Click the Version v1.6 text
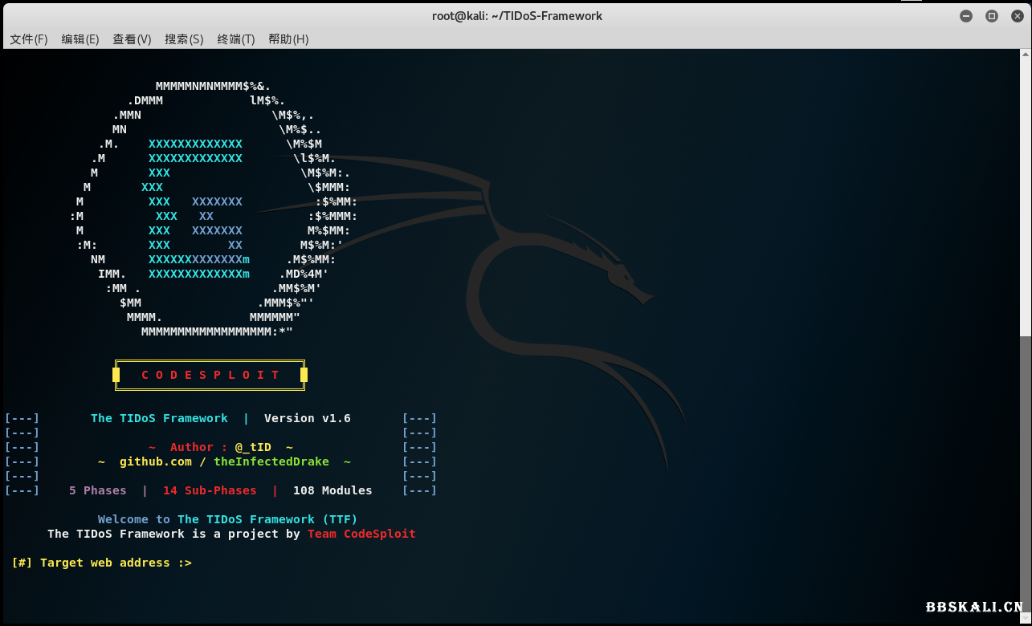1032x626 pixels. tap(307, 418)
